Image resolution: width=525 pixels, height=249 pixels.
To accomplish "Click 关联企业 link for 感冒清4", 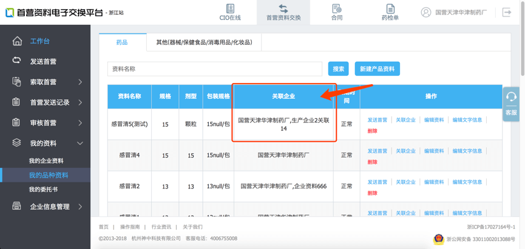I will point(406,151).
